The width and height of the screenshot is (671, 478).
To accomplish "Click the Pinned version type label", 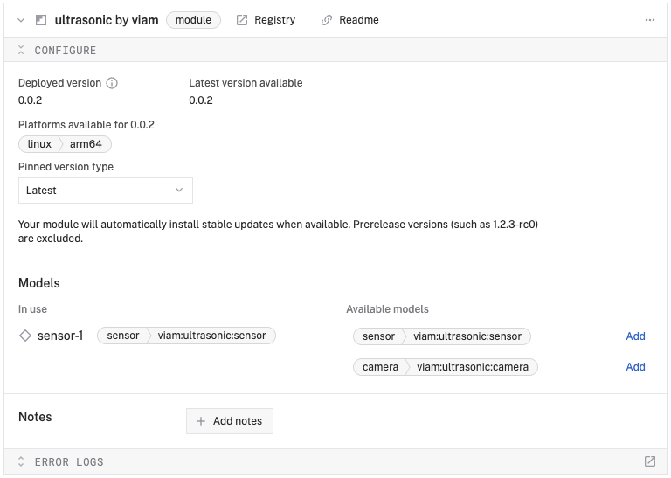I will [66, 167].
